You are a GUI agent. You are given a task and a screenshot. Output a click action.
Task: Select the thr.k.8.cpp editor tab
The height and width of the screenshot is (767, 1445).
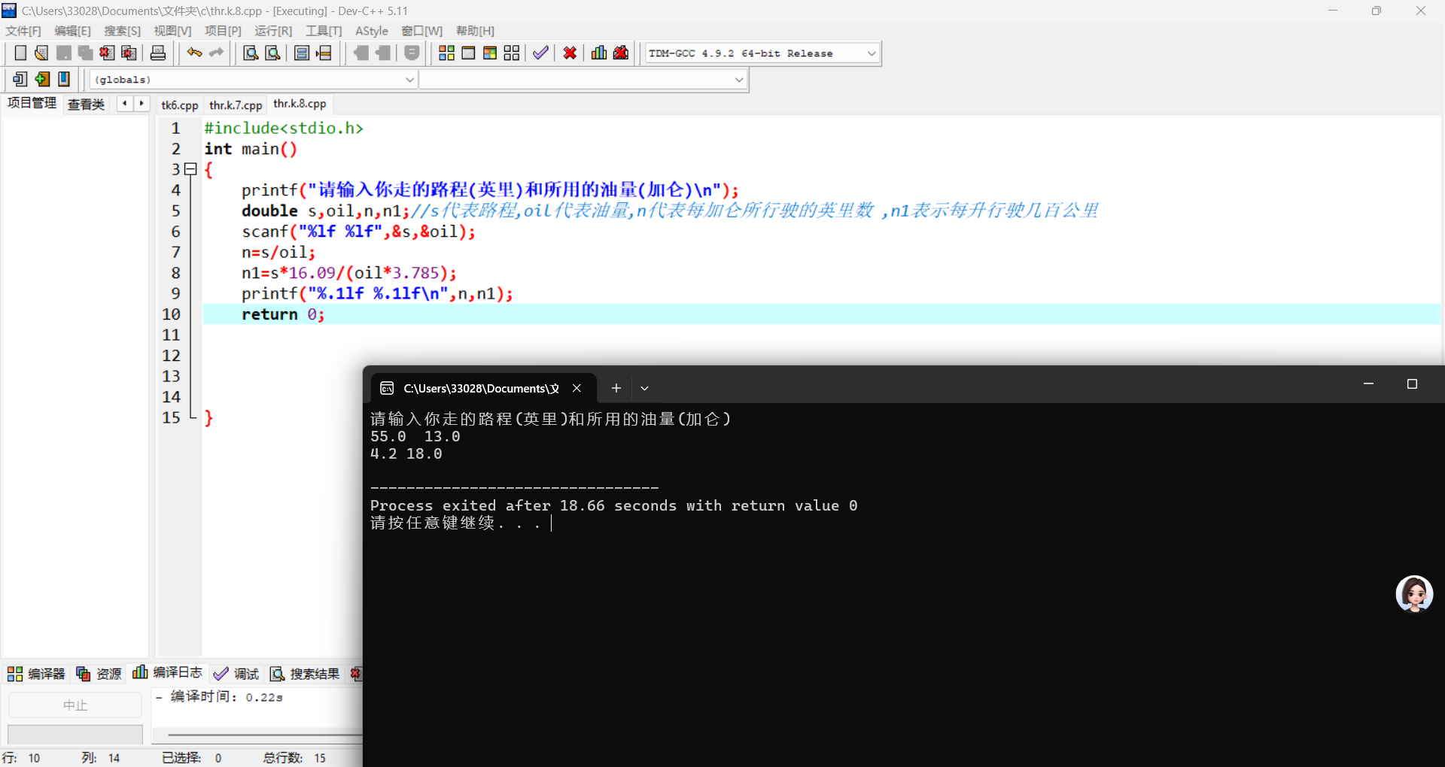click(300, 104)
